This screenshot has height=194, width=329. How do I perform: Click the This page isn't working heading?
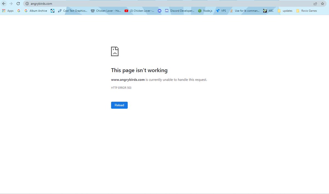(x=139, y=70)
